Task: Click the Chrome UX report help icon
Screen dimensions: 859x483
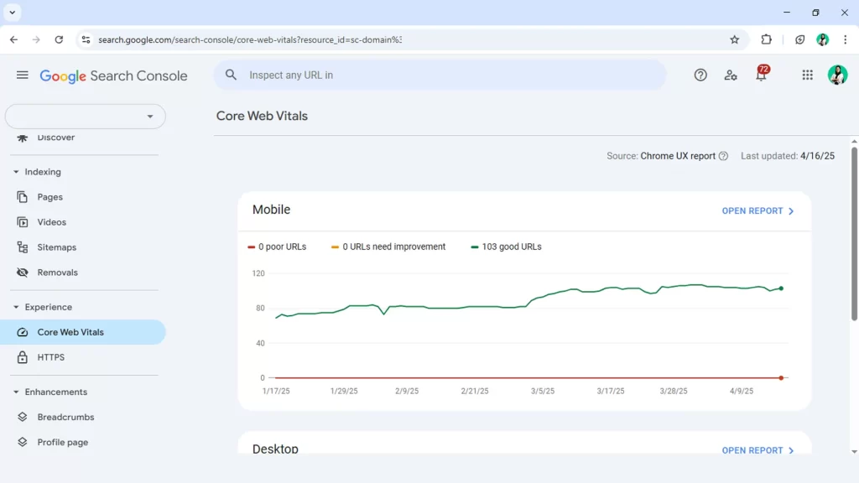Action: 723,156
